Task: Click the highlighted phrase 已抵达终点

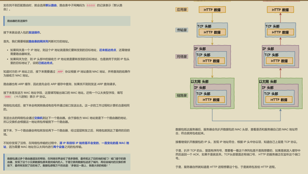Action: pyautogui.click(x=45, y=63)
